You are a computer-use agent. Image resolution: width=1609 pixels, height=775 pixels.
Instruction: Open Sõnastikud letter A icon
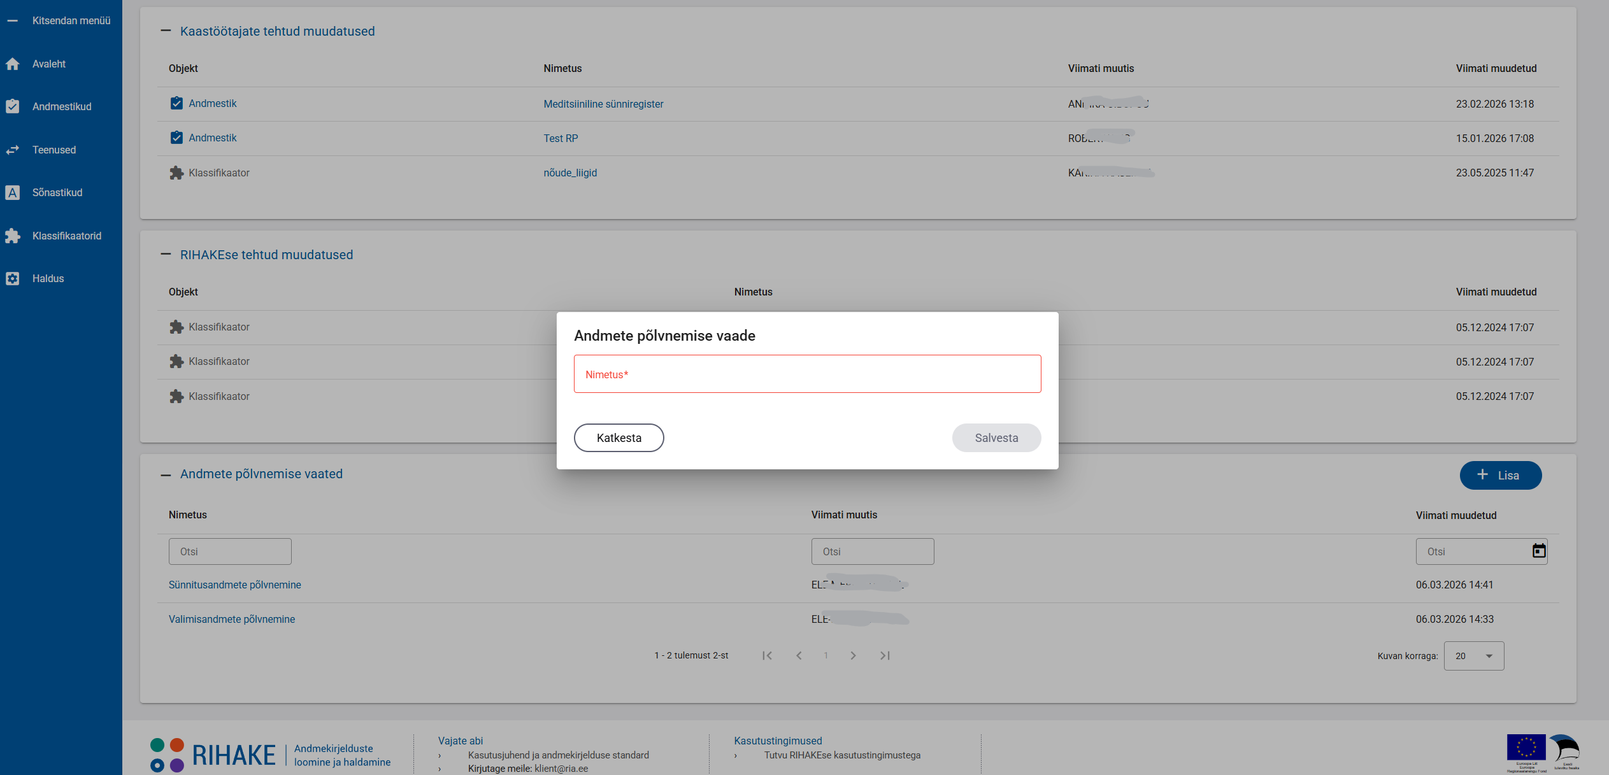(x=13, y=192)
